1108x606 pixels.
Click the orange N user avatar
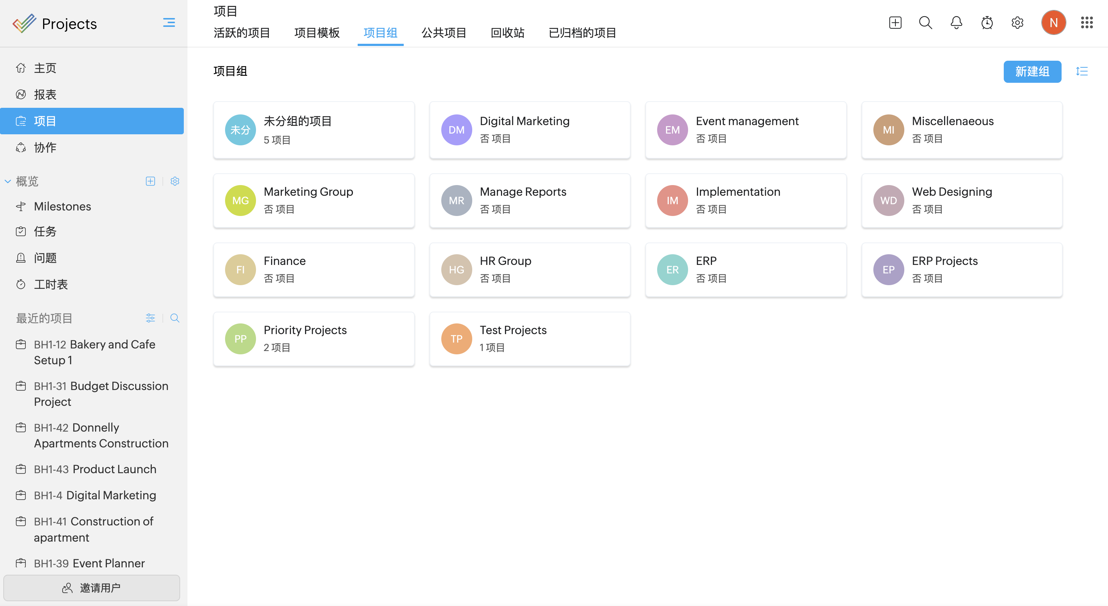click(1053, 23)
